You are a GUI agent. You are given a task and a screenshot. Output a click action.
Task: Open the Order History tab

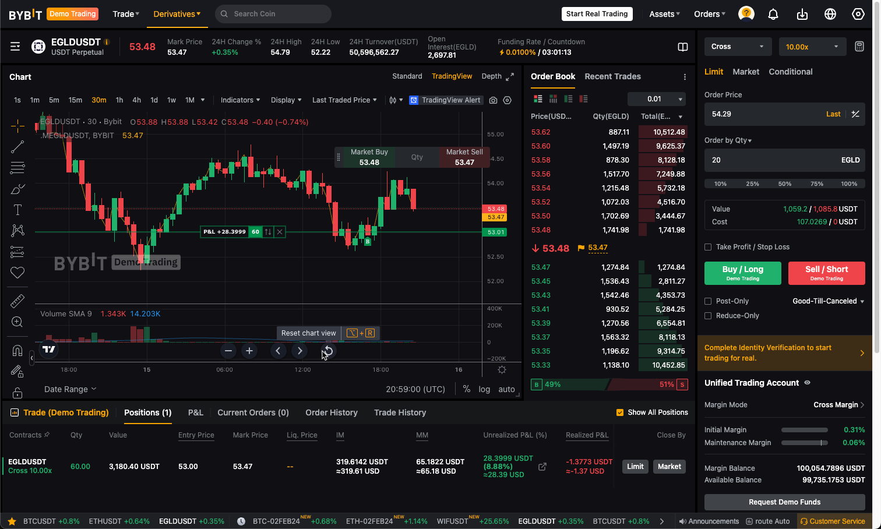(x=331, y=412)
